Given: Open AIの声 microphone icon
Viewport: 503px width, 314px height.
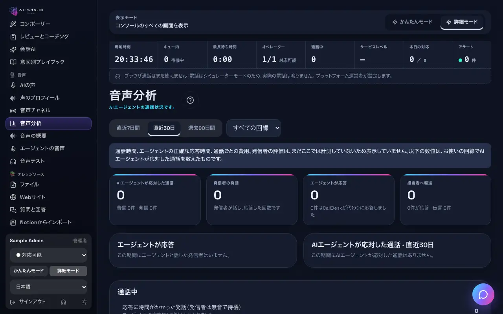Looking at the screenshot, I should click(13, 85).
